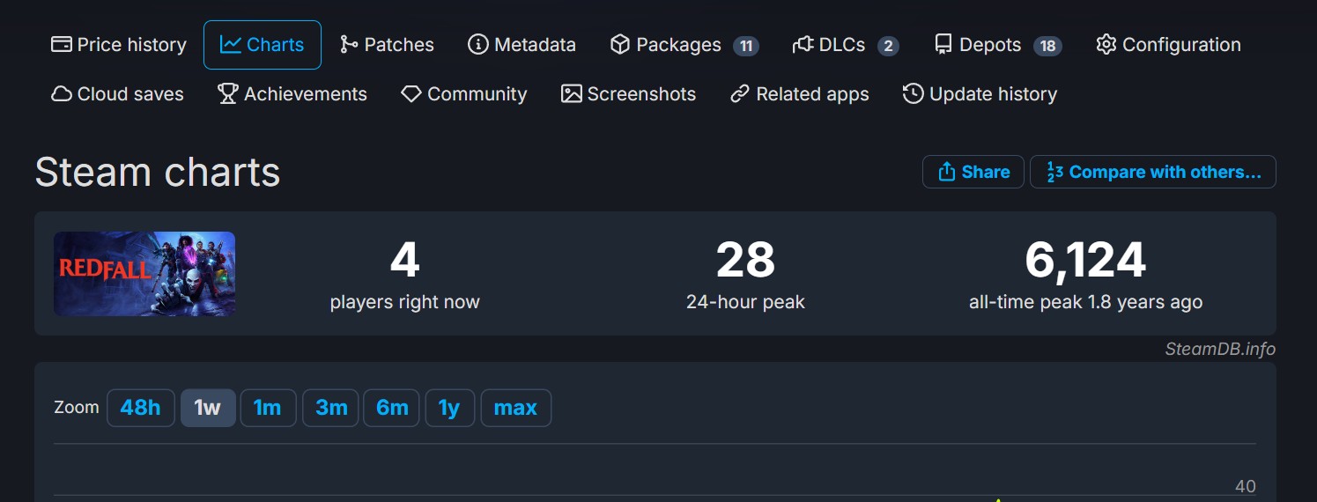Click the Steam charts heading
Screen dimensions: 1317x502
coord(158,172)
